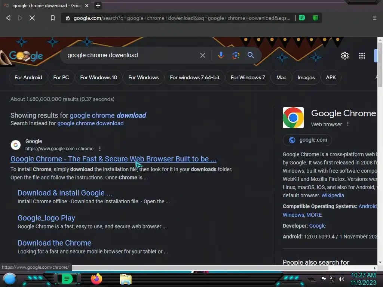Open Google Chrome Fast & Secure Web Browser result

pos(113,159)
